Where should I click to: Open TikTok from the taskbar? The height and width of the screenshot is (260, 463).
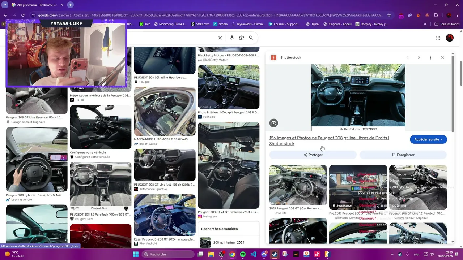point(317,254)
